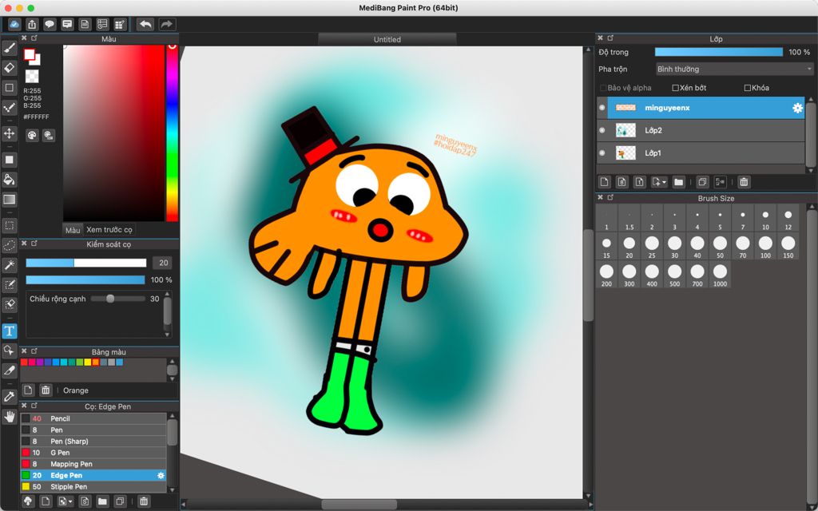Screen dimensions: 818x511
Task: Choose the Gradient tool
Action: pyautogui.click(x=10, y=199)
